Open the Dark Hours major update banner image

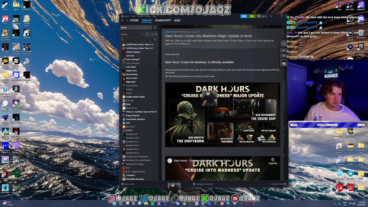click(223, 115)
